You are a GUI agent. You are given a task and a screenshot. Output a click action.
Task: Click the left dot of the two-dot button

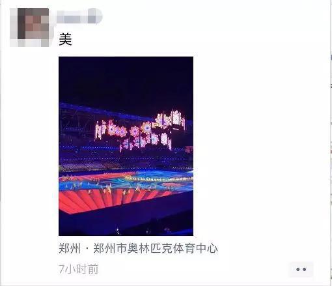coord(298,269)
